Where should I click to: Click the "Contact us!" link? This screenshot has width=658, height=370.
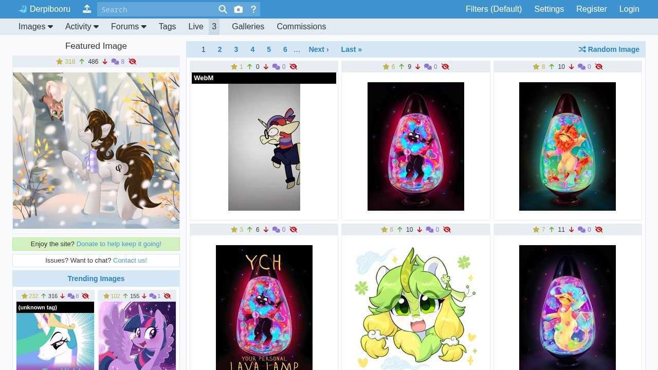point(130,261)
